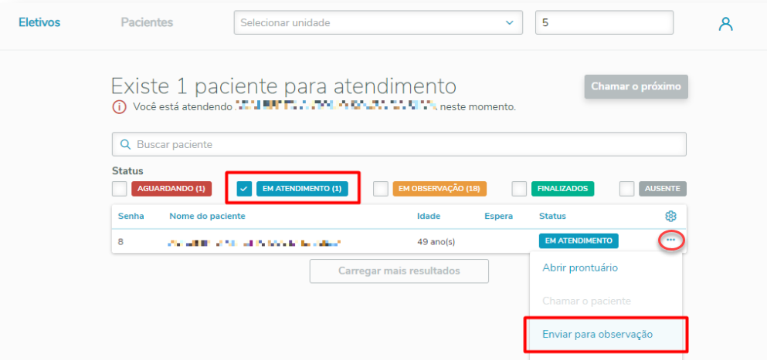The image size is (767, 360).
Task: Choose Abrir prontuário from the menu
Action: point(580,267)
